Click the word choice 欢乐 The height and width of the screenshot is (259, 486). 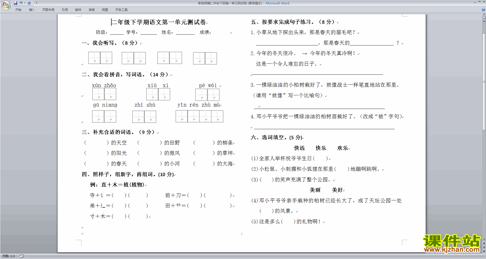point(342,148)
